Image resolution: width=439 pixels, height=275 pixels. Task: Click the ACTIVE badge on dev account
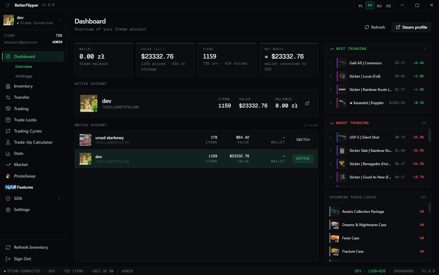[303, 158]
